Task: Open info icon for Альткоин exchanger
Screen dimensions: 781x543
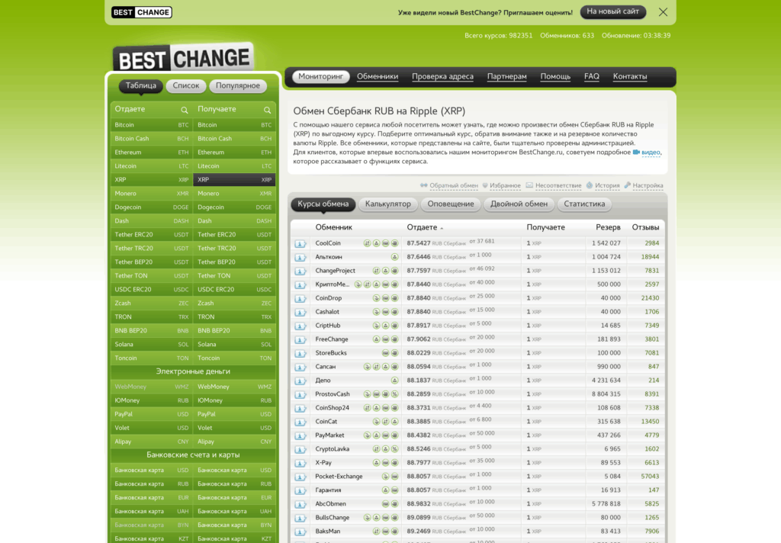Action: (301, 258)
